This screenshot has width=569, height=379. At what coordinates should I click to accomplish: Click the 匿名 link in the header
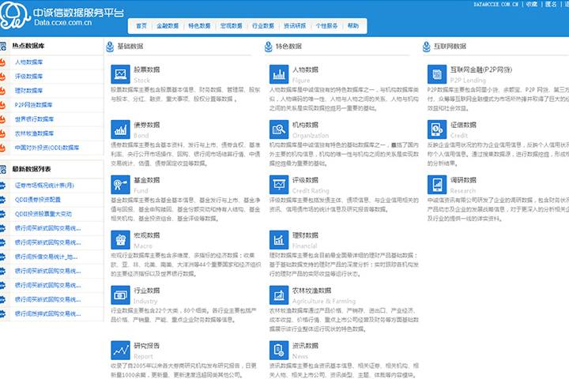point(551,5)
